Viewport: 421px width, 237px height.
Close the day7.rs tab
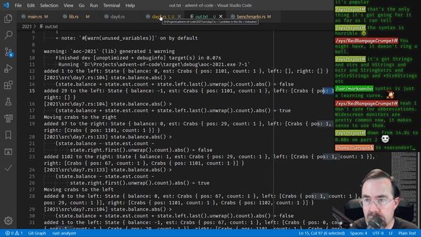click(x=180, y=16)
